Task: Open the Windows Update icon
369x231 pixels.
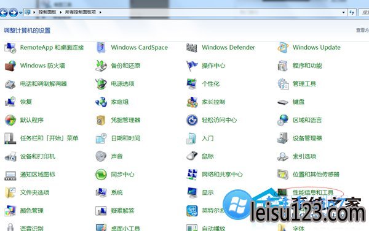Action: [283, 48]
